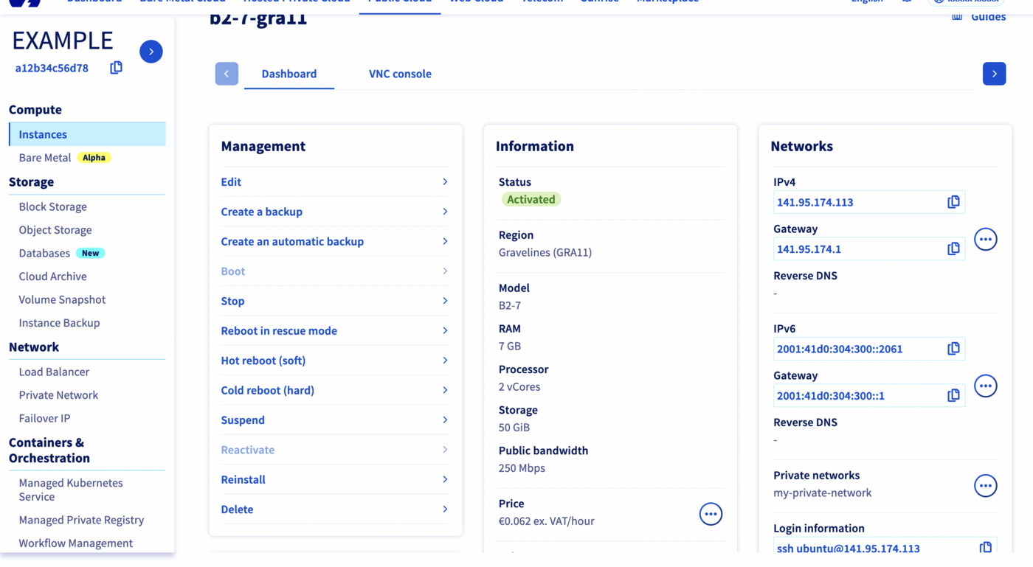
Task: Open the Price options menu
Action: pyautogui.click(x=710, y=514)
